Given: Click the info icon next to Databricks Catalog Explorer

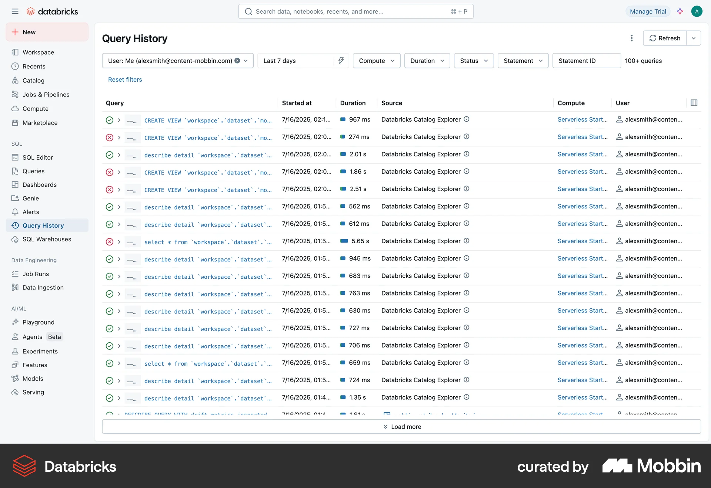Looking at the screenshot, I should [x=466, y=119].
